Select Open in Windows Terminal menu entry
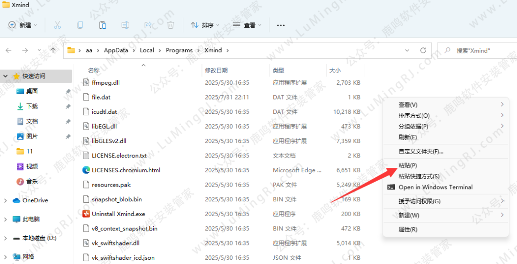 (435, 187)
